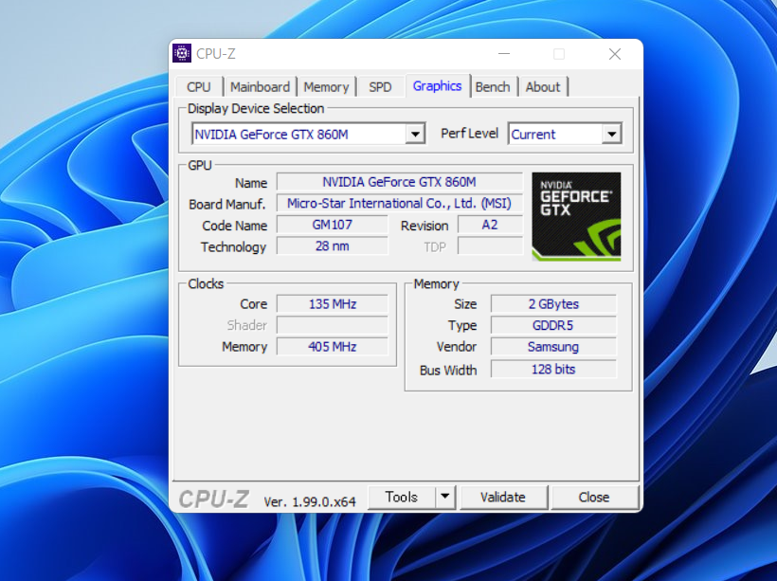Click the NVIDIA GeForce GTX logo image
Image resolution: width=777 pixels, height=581 pixels.
[x=575, y=216]
